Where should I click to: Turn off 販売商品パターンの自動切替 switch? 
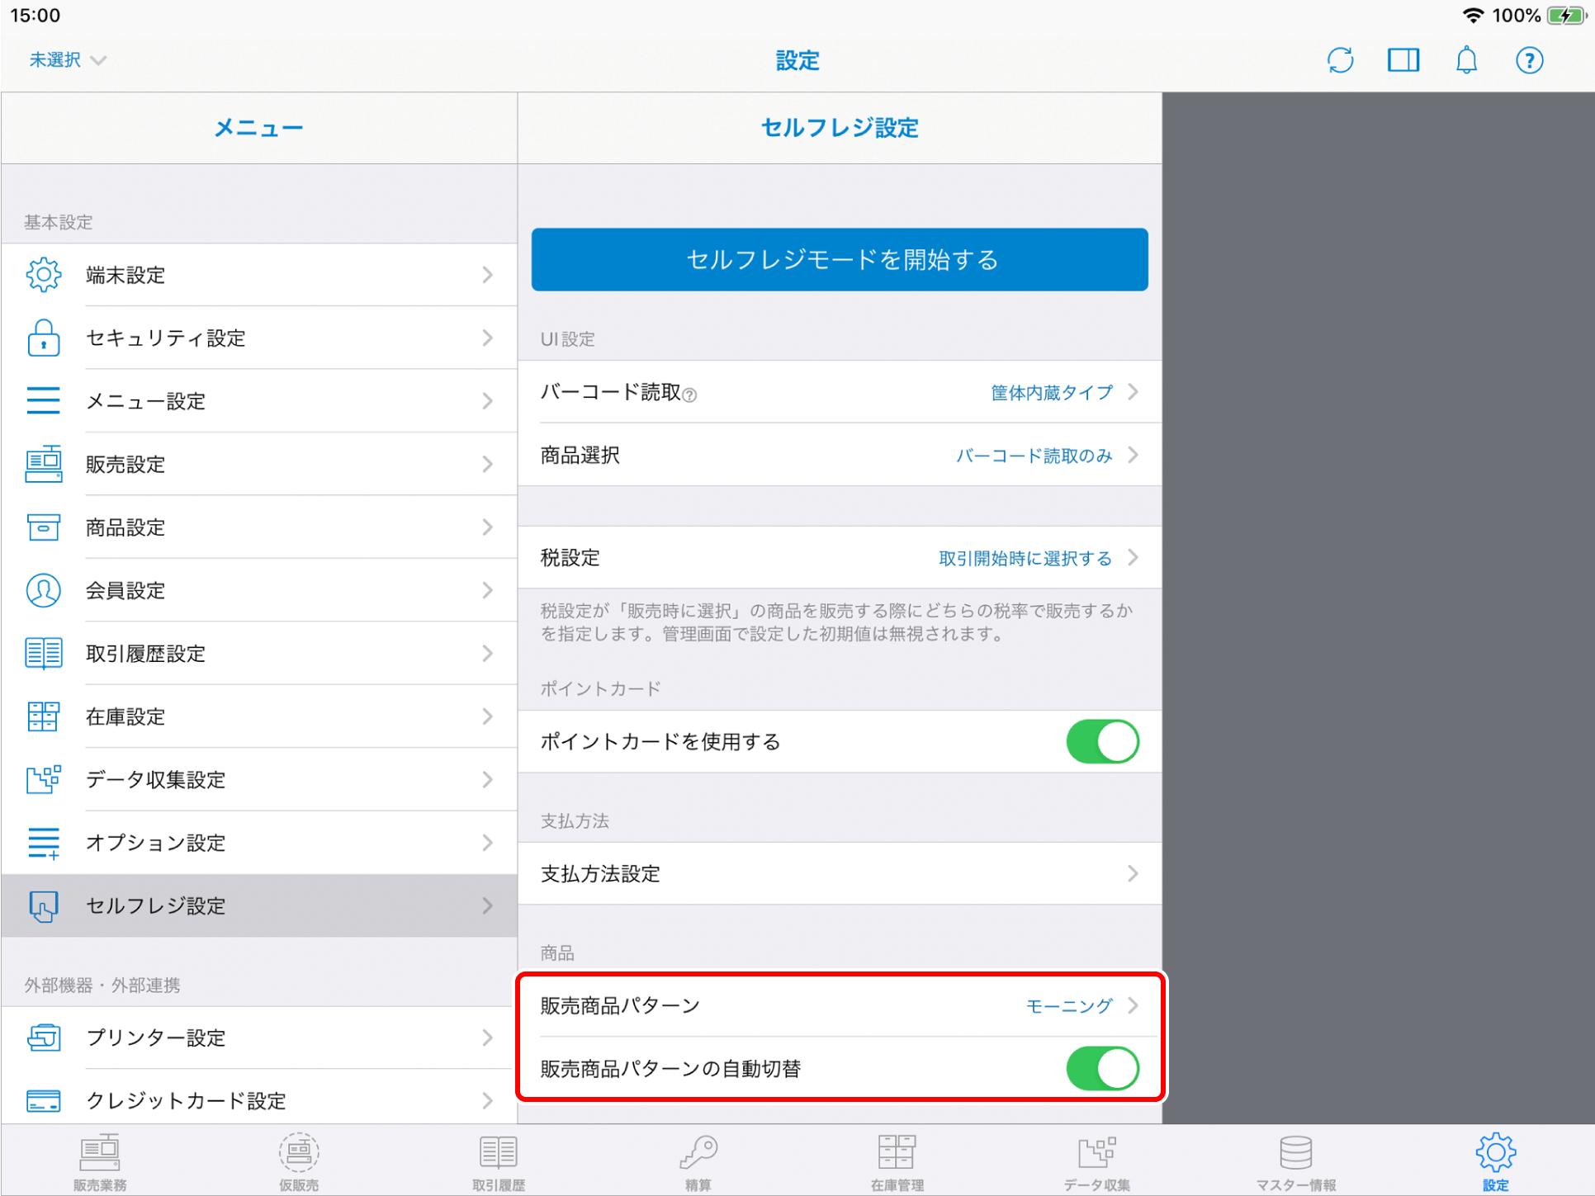tap(1102, 1068)
